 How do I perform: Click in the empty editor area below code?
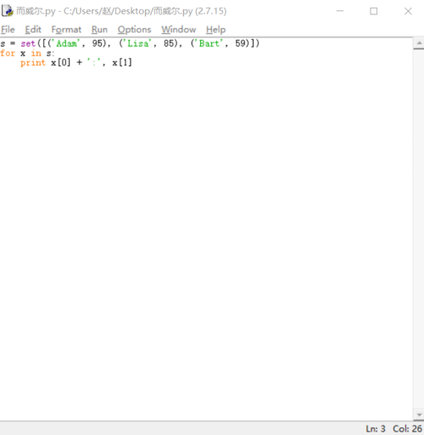206,240
